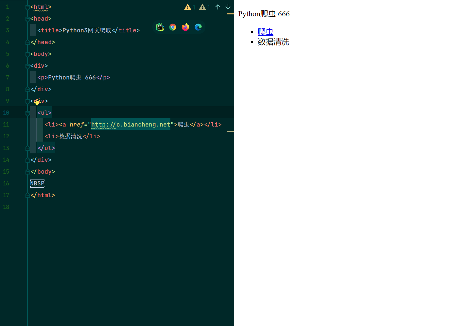Click the lower error stripe mark near line 11
This screenshot has height=326, width=468.
pos(230,131)
